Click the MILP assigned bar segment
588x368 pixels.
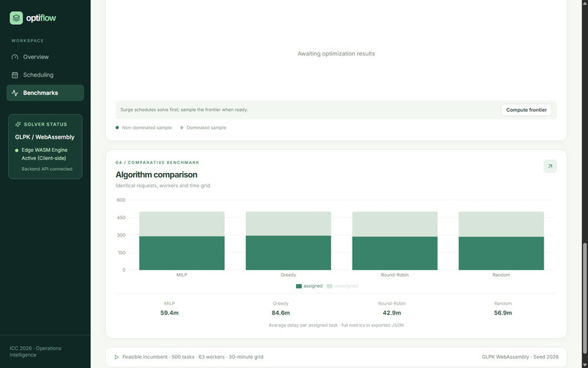[182, 253]
